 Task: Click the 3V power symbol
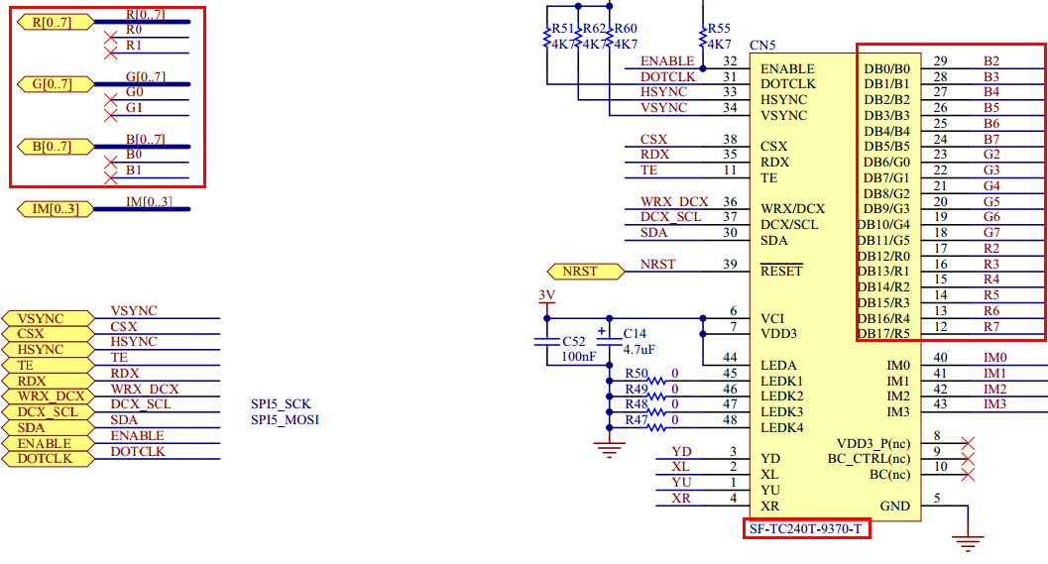(546, 299)
